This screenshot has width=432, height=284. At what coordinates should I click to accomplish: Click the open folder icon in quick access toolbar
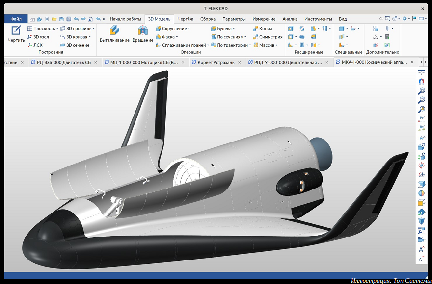[54, 19]
